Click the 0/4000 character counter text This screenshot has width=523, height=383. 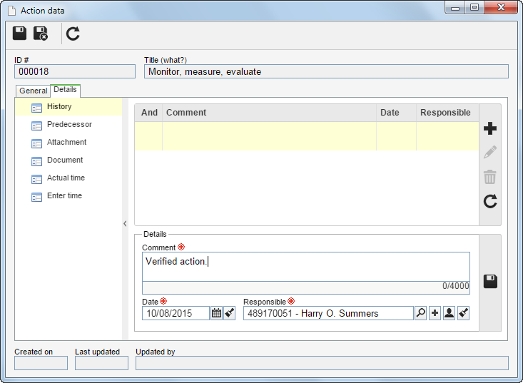tap(456, 286)
